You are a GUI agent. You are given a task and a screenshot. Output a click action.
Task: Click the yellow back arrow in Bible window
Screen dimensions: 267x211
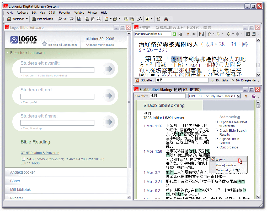[x=229, y=34]
